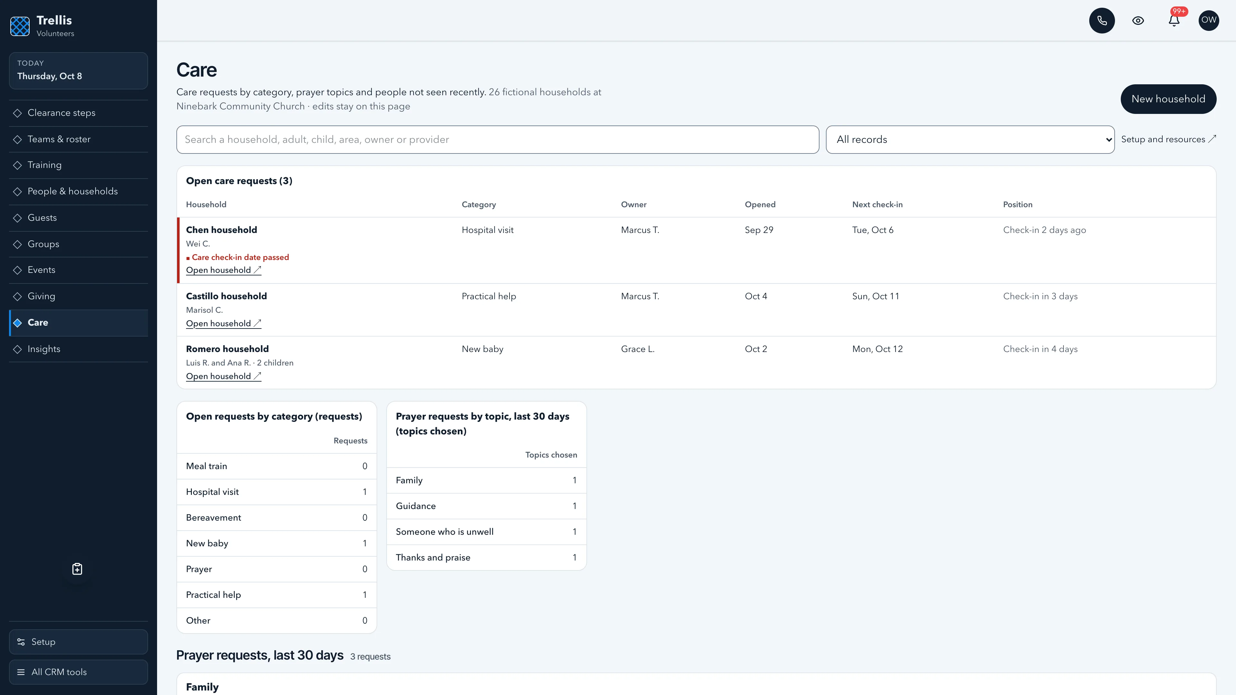This screenshot has width=1236, height=695.
Task: Click the Next check-in column header
Action: coord(877,204)
